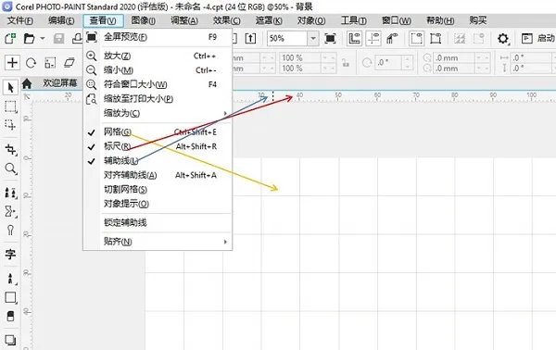The image size is (556, 350).
Task: Click the New document icon
Action: [10, 38]
